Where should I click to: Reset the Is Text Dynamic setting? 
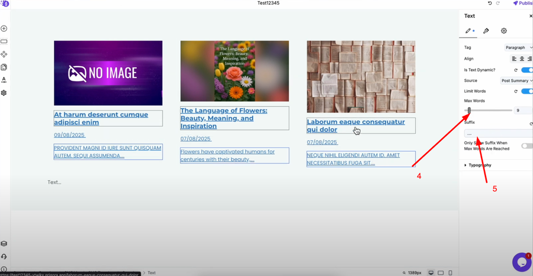pyautogui.click(x=516, y=70)
